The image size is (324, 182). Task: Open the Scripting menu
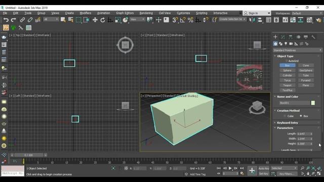coord(201,13)
